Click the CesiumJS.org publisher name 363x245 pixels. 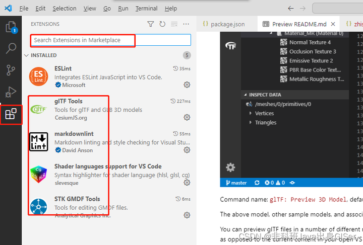[x=71, y=118]
